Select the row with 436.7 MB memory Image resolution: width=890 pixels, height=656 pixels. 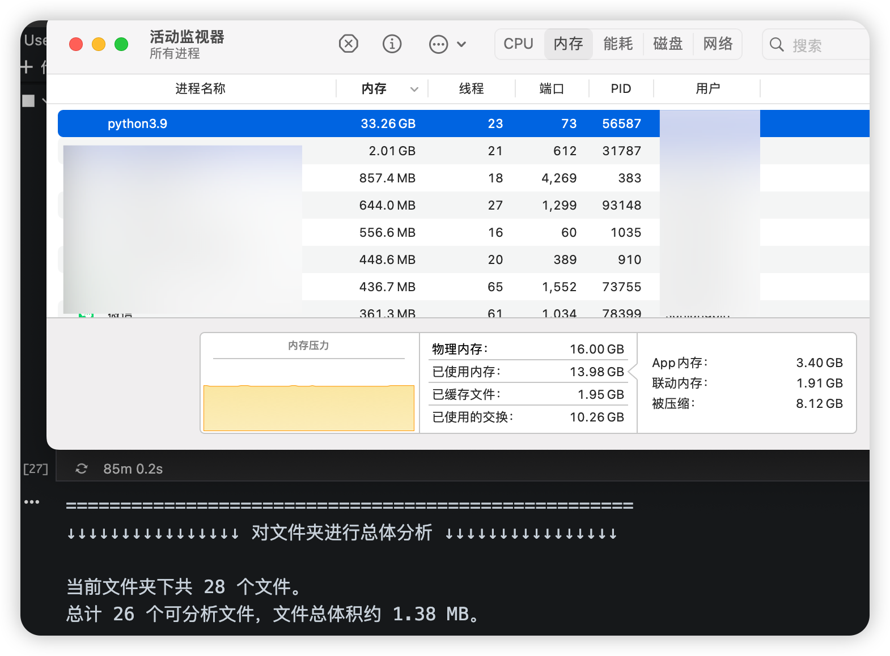point(464,287)
